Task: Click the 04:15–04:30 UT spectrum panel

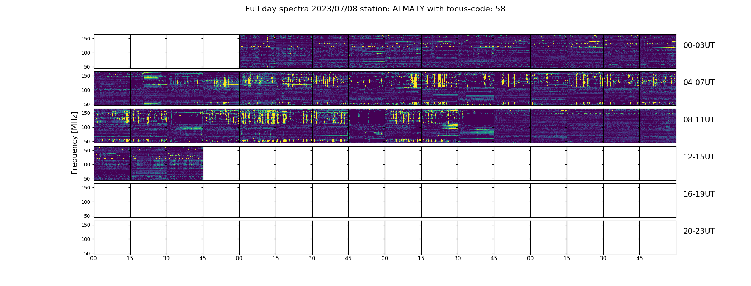Action: pyautogui.click(x=148, y=89)
